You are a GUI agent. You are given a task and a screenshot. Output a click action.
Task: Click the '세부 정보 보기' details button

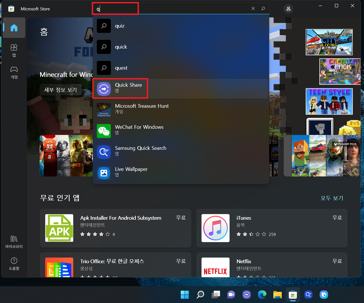click(x=61, y=90)
